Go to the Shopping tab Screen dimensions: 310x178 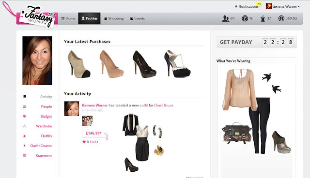114,18
